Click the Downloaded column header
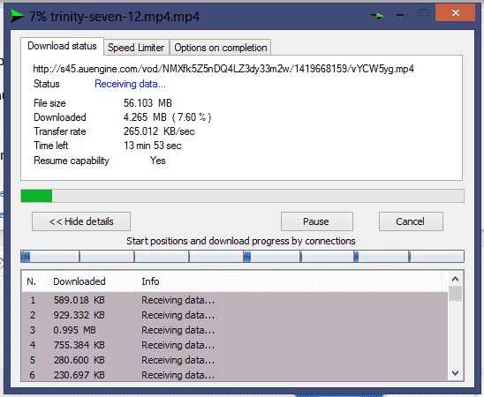 point(92,281)
